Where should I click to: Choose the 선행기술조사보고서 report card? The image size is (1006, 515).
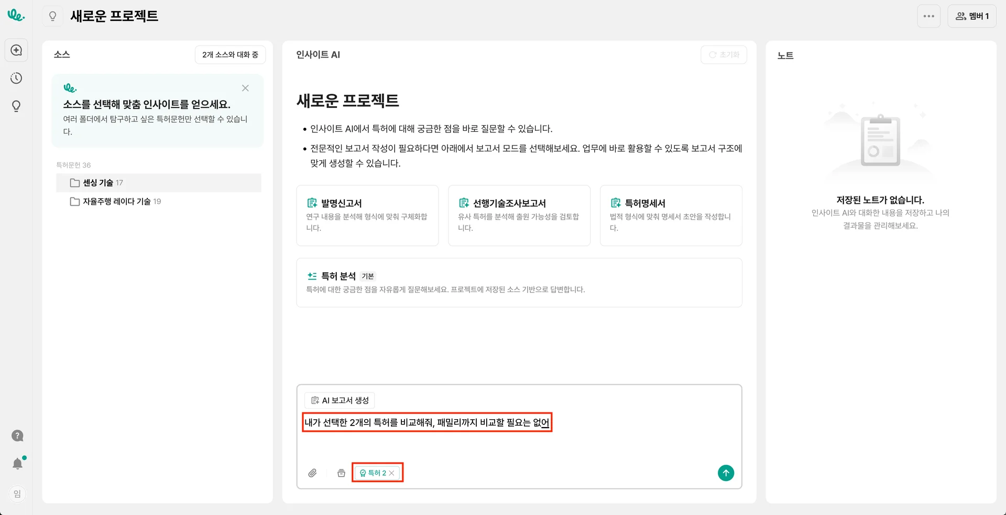pos(519,215)
